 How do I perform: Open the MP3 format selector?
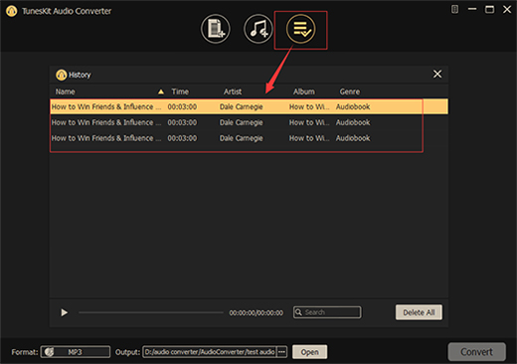(76, 352)
